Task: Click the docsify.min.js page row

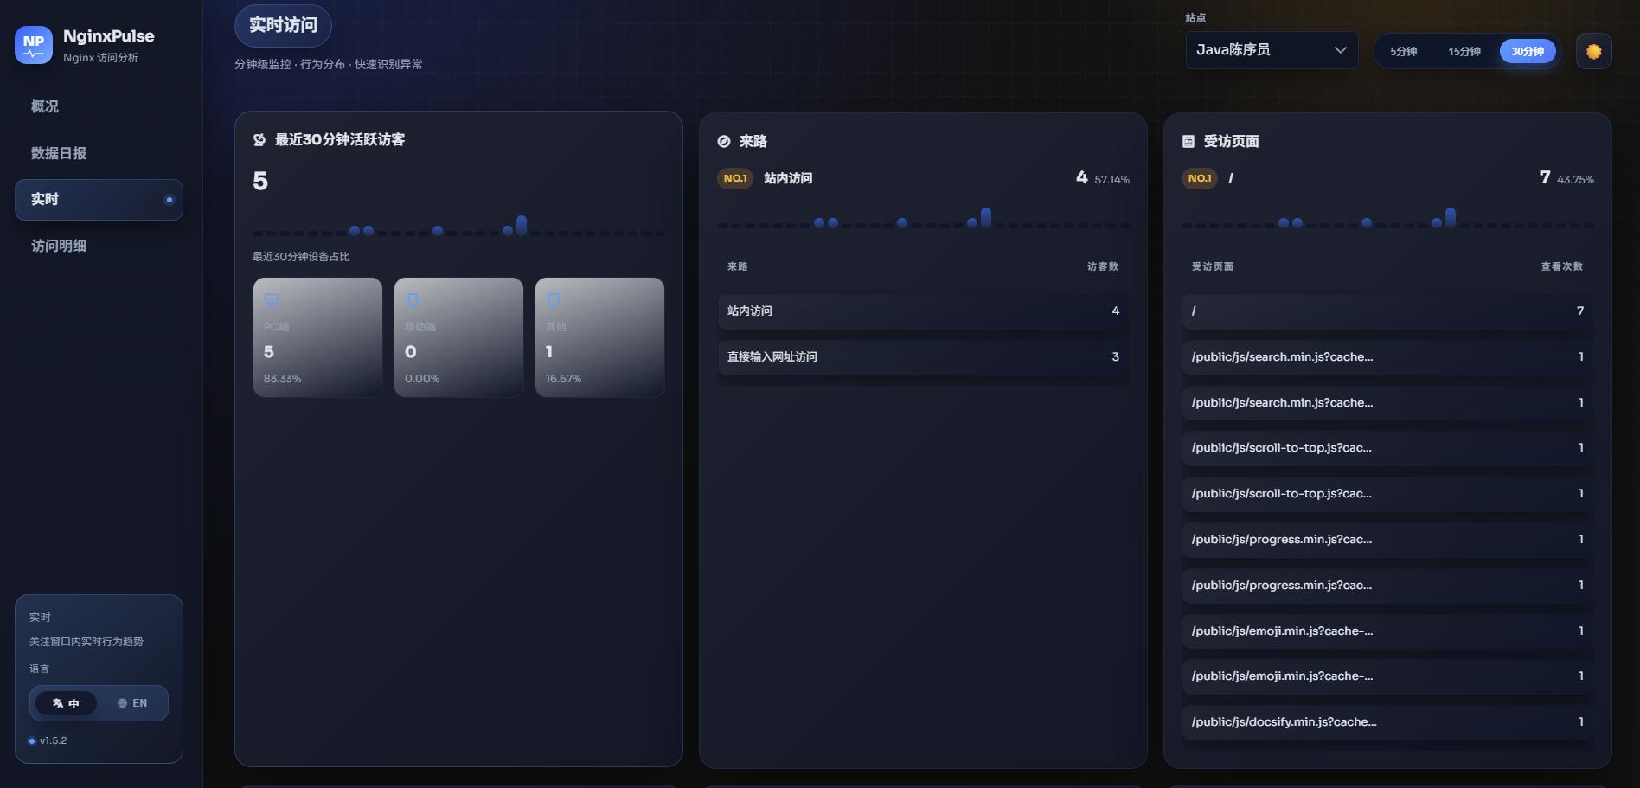Action: 1387,721
